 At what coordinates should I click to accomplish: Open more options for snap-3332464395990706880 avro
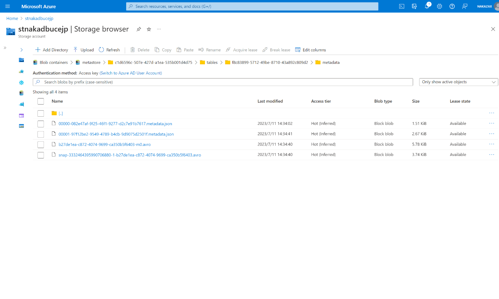tap(492, 154)
